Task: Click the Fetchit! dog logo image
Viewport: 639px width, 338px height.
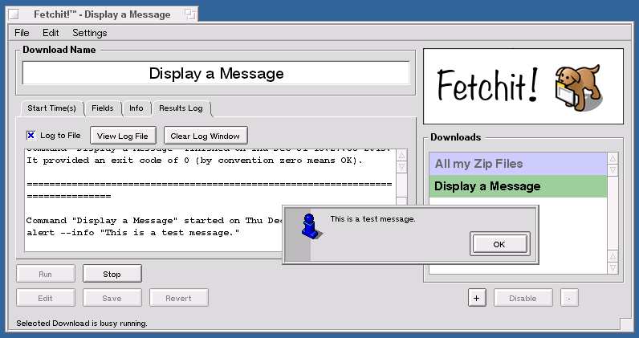Action: click(x=523, y=86)
